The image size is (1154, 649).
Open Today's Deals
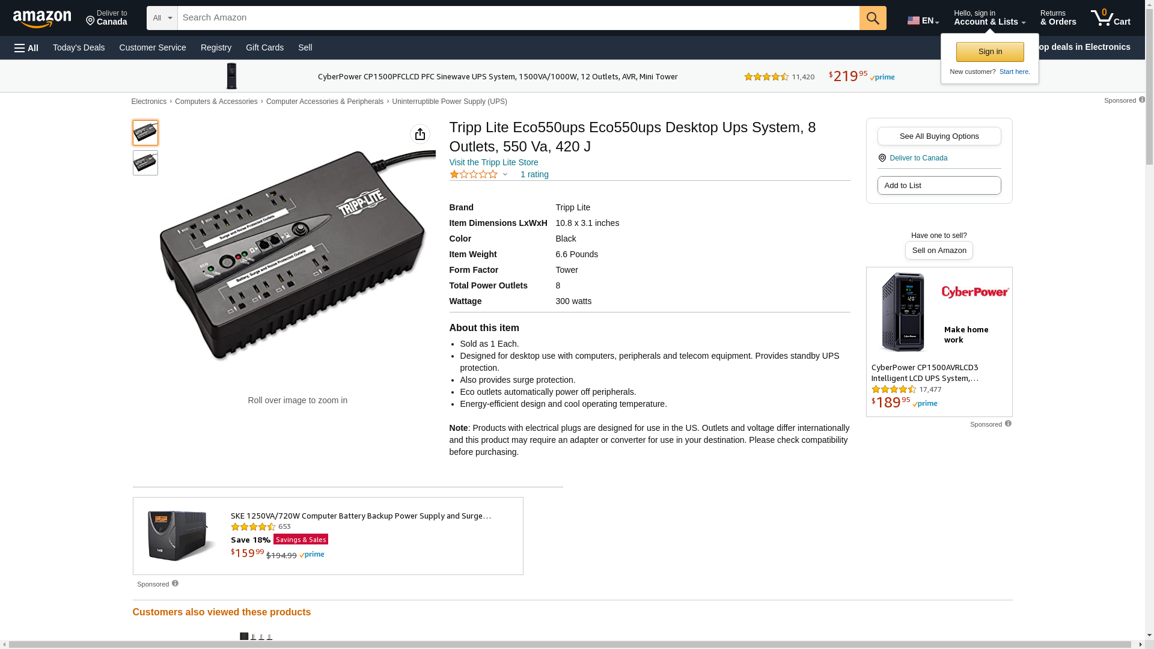[x=79, y=47]
